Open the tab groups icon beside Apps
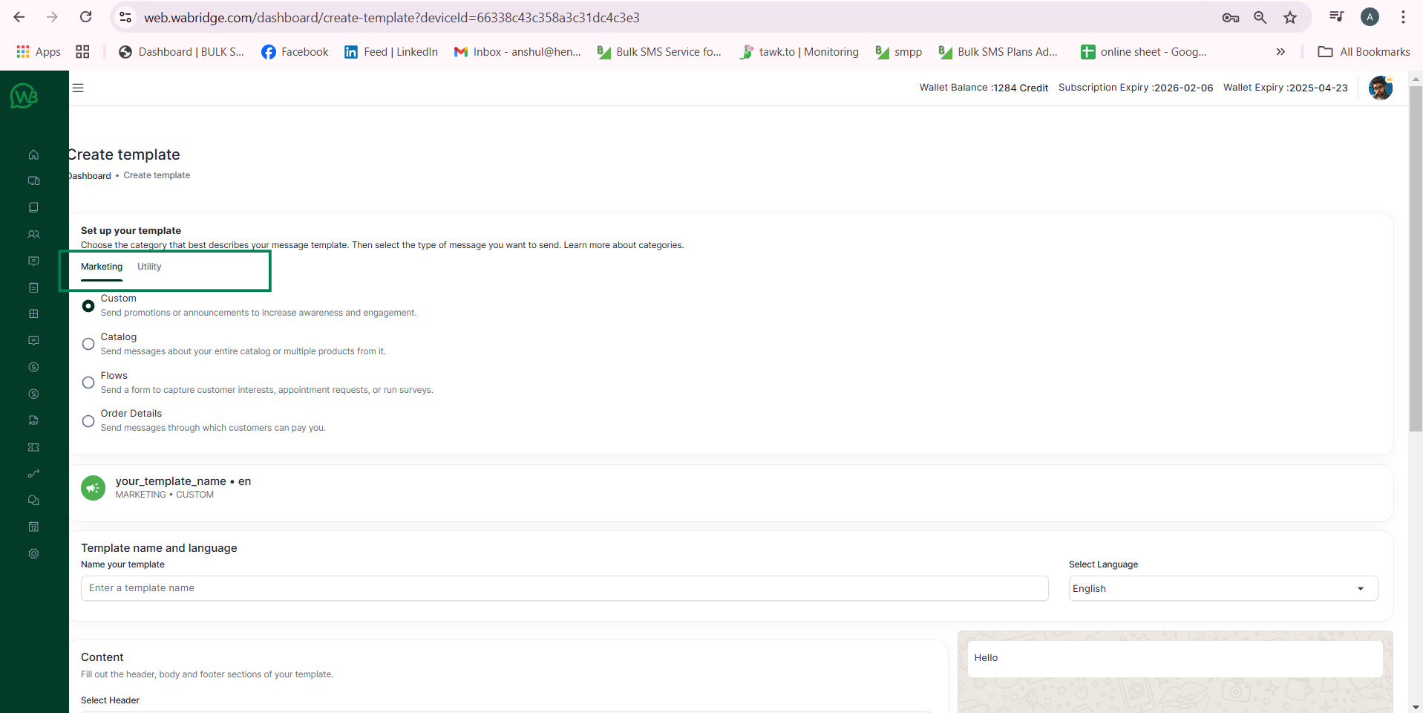The height and width of the screenshot is (713, 1423). (82, 51)
